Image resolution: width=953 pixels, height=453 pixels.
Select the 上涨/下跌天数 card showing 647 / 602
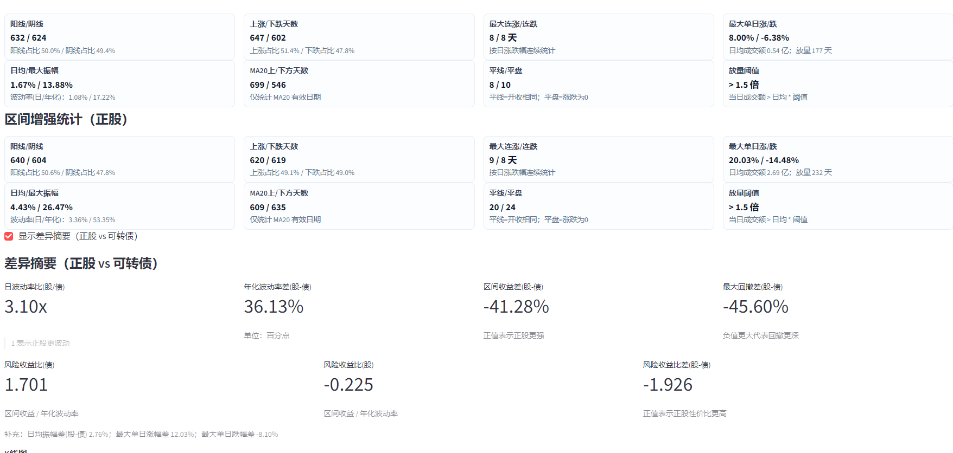[x=359, y=37]
